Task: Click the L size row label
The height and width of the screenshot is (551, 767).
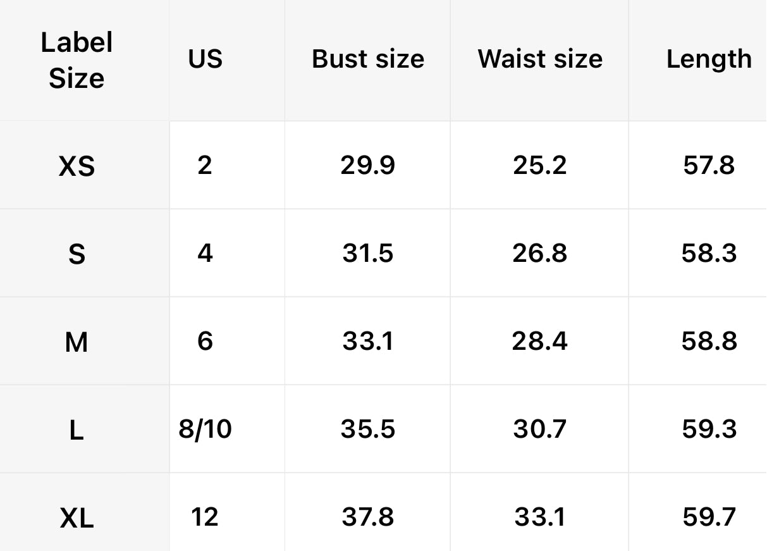Action: 77,430
